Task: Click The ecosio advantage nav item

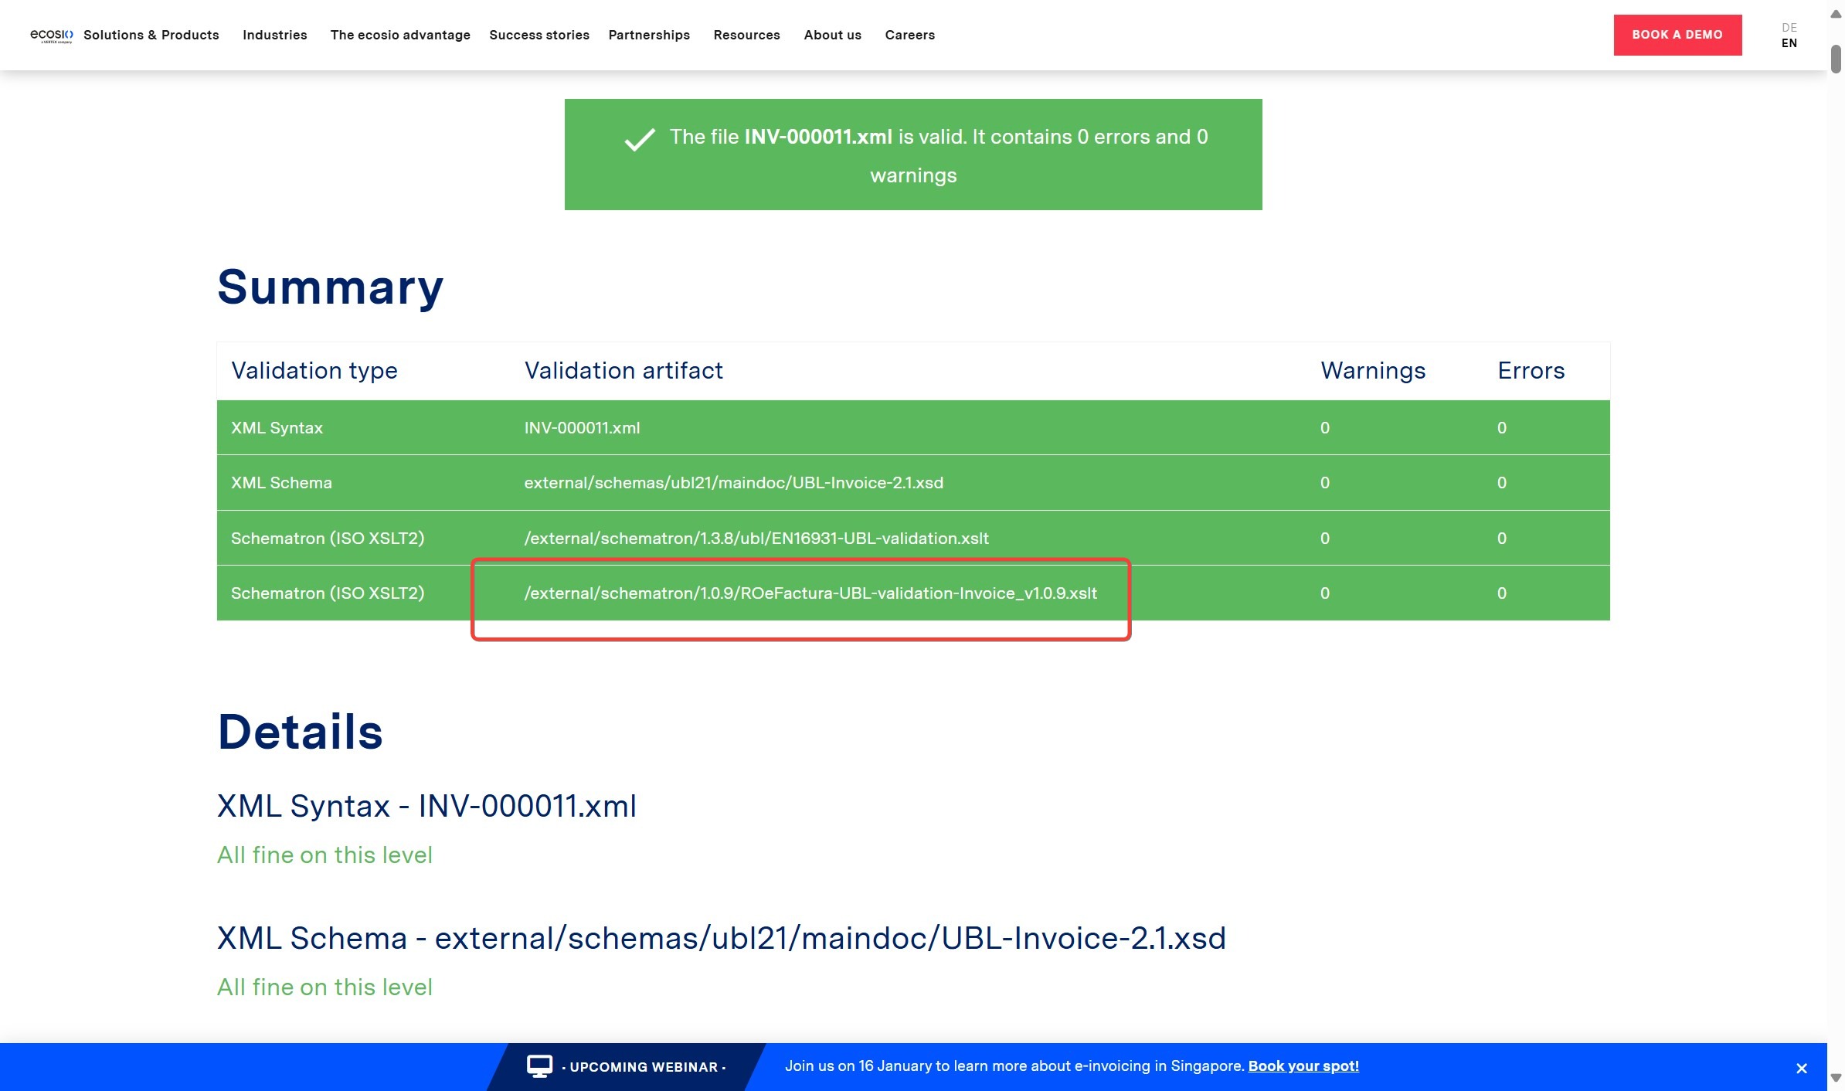Action: [400, 35]
